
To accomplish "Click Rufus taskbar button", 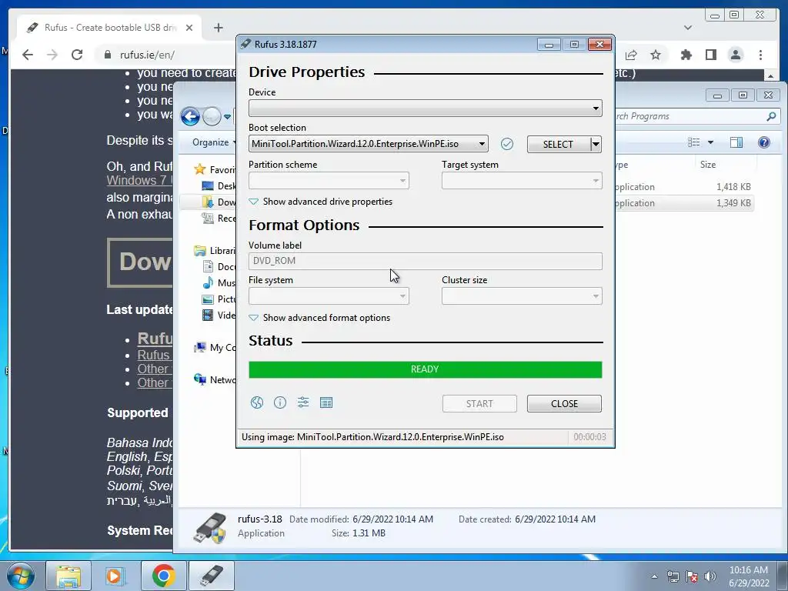I will [x=211, y=576].
